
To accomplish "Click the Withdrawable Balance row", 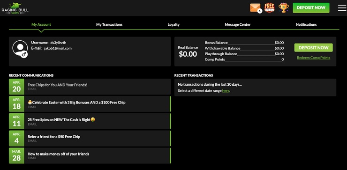I will [x=244, y=48].
